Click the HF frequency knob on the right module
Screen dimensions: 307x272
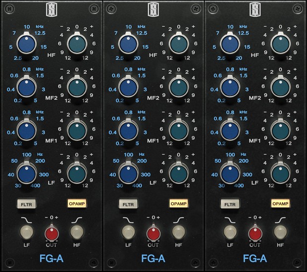(230, 44)
